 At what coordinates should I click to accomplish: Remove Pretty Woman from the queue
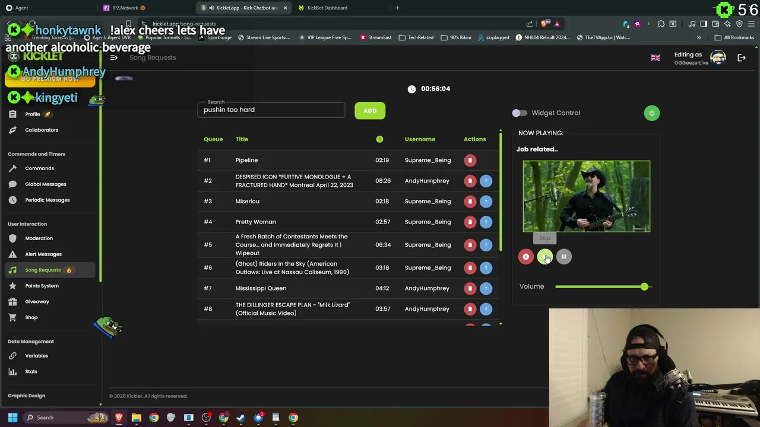tap(470, 222)
